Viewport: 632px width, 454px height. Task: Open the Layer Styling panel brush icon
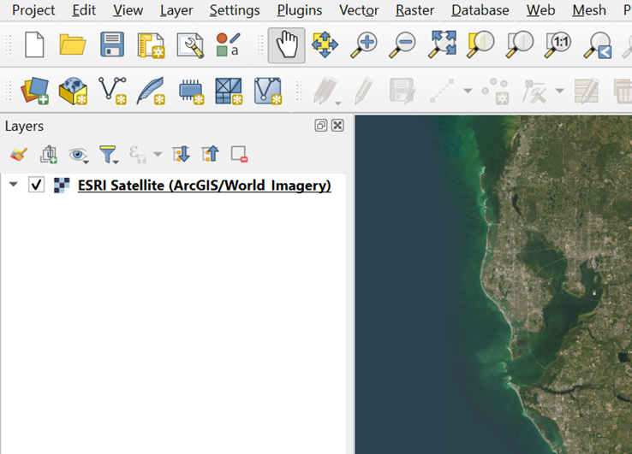coord(19,155)
